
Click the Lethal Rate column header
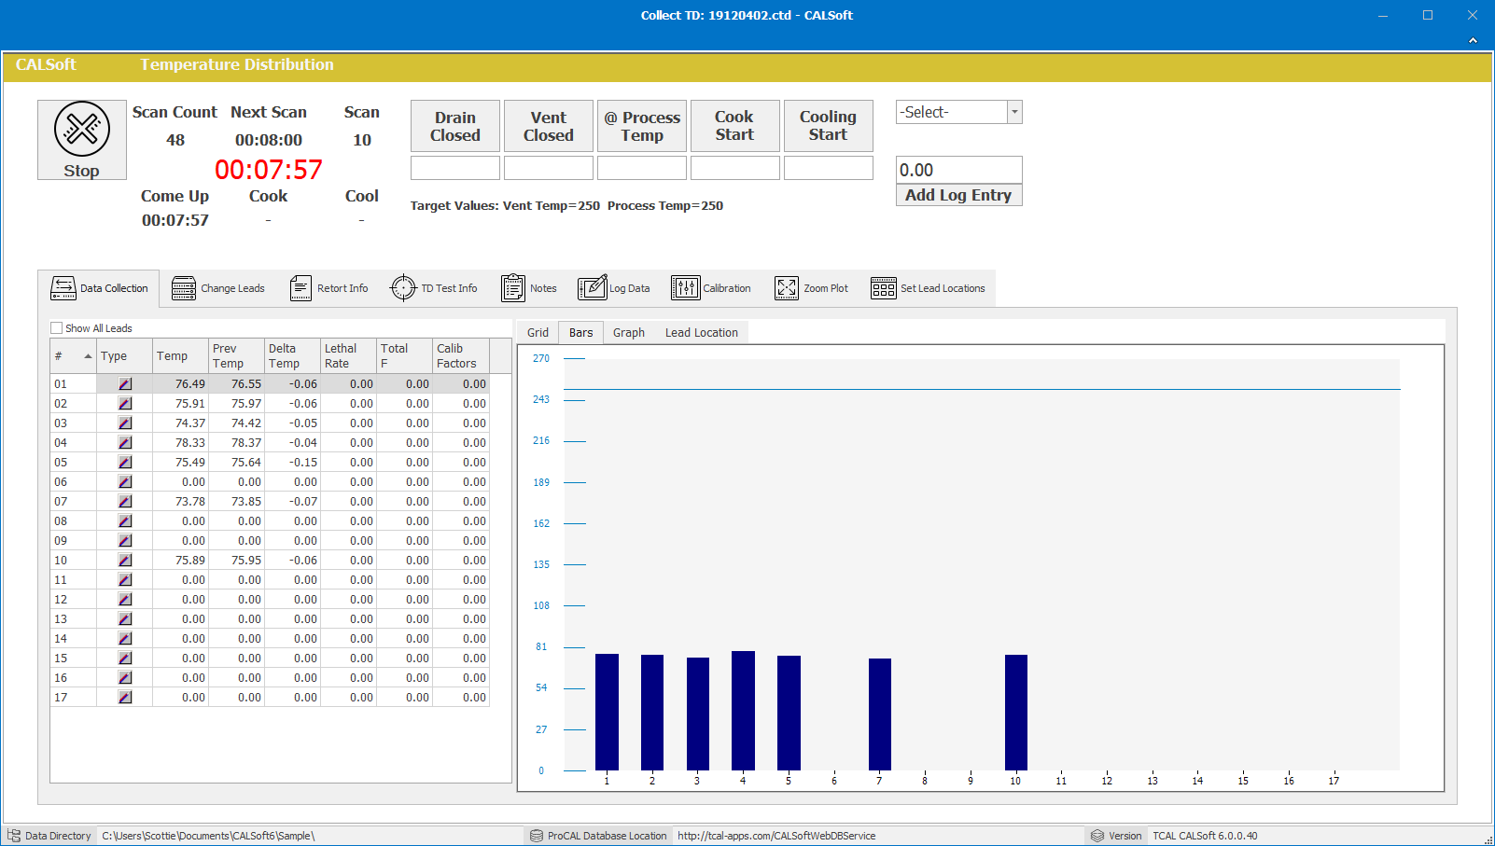coord(349,356)
